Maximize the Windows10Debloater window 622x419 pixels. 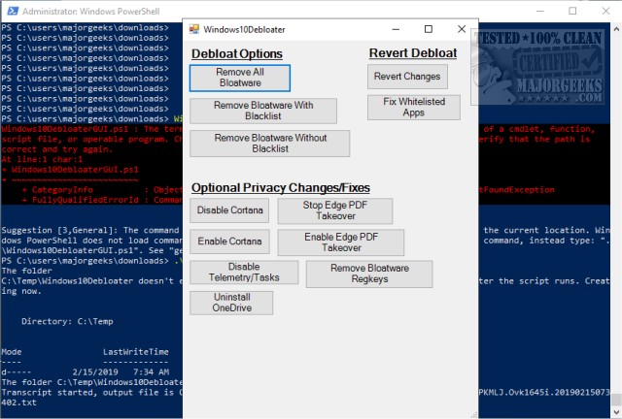[429, 29]
